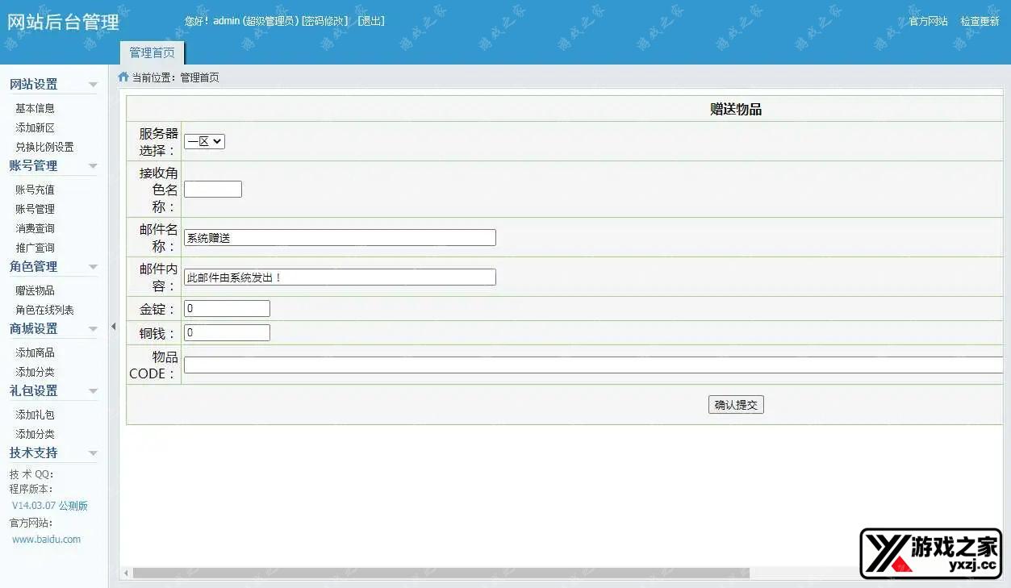Select 赠送物品 in the sidebar menu
The image size is (1011, 588).
click(34, 290)
